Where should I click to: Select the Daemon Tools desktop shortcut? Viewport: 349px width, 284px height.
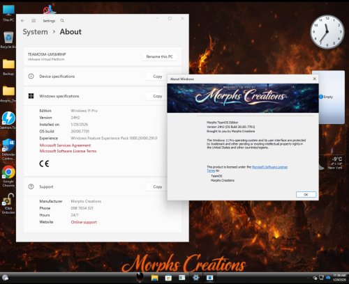click(x=8, y=120)
